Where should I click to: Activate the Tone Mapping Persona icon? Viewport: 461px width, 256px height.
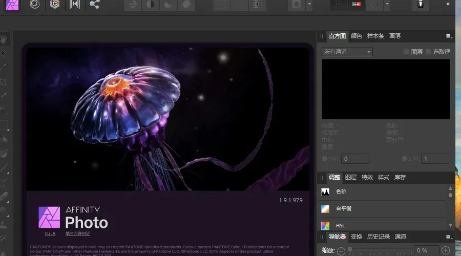(x=75, y=4)
